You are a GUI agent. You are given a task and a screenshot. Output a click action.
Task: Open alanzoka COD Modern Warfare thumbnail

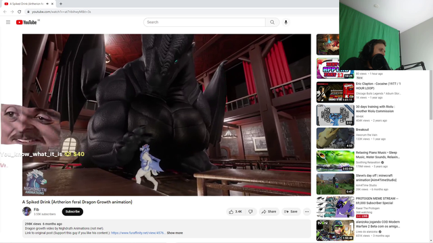coord(336,230)
